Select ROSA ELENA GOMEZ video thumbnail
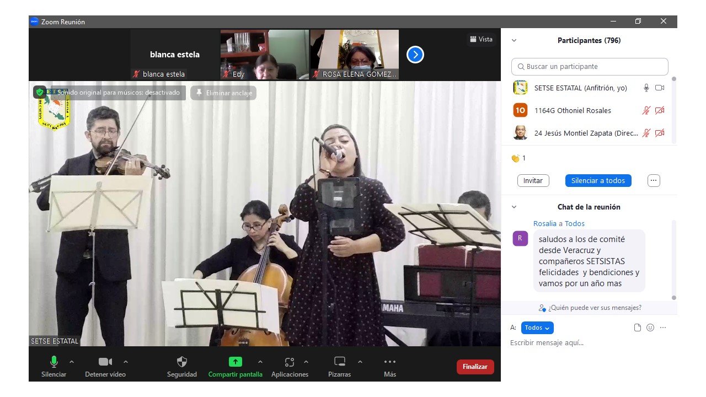The image size is (706, 397). point(355,55)
